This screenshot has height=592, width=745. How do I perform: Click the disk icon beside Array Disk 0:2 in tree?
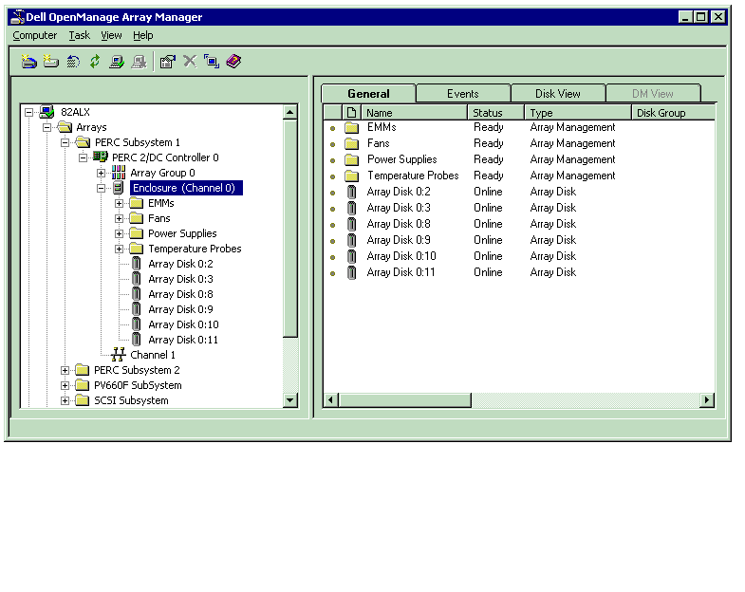click(137, 264)
